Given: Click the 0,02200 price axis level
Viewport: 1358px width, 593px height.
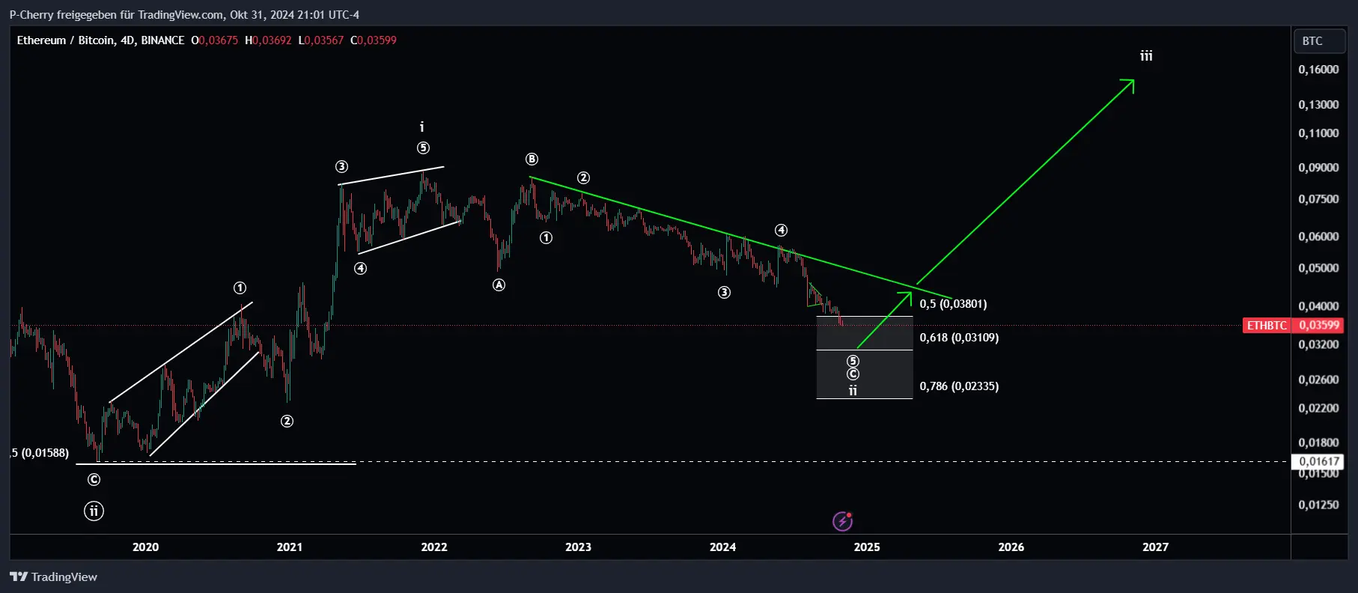Looking at the screenshot, I should (x=1318, y=408).
